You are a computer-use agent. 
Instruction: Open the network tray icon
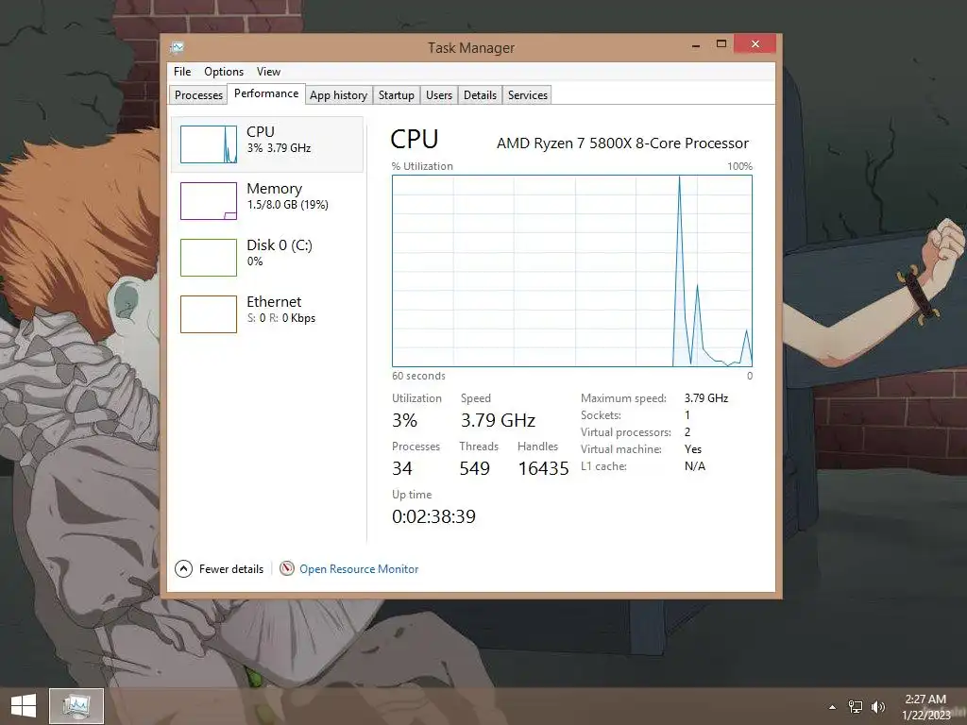(856, 707)
